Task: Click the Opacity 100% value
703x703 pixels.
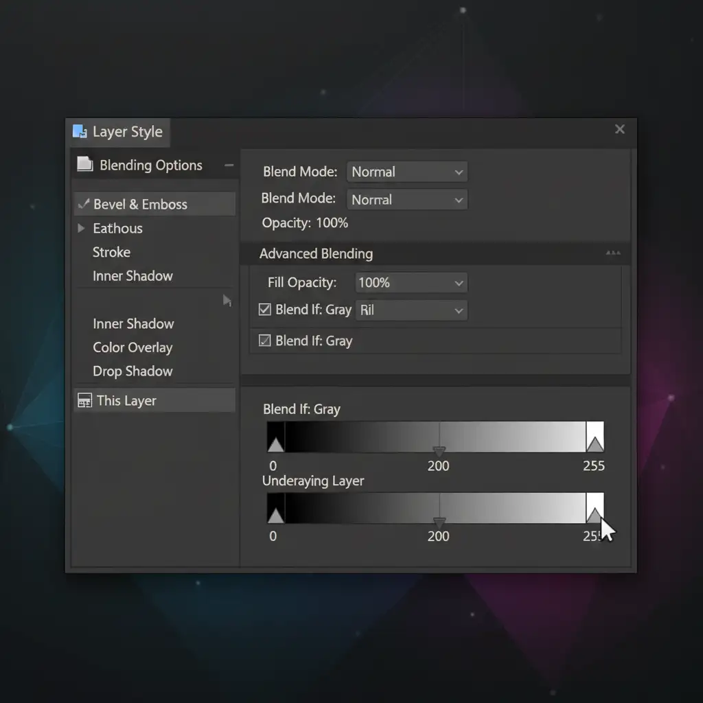Action: 332,223
